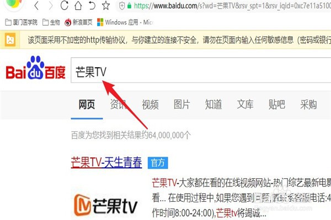The image size is (331, 220).
Task: Click the shield security icon
Action: [122, 6]
